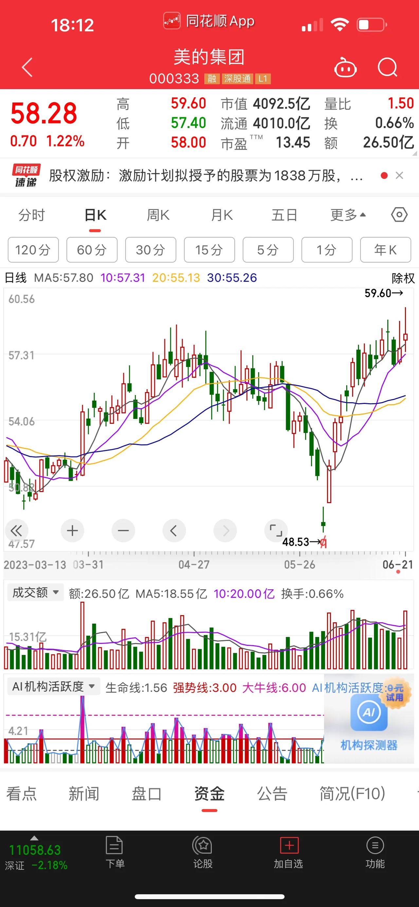Open the 简况(F10) tab
Screen dimensions: 419x907
click(x=352, y=794)
